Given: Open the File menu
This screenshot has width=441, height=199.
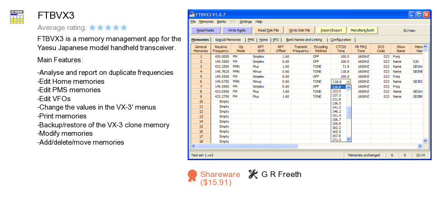Looking at the screenshot, I should tap(193, 22).
